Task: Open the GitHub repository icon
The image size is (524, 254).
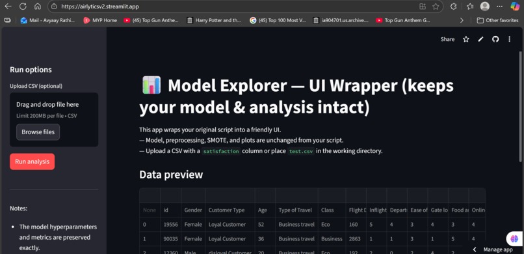Action: click(x=495, y=39)
